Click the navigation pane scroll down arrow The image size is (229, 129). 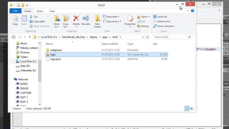point(40,104)
